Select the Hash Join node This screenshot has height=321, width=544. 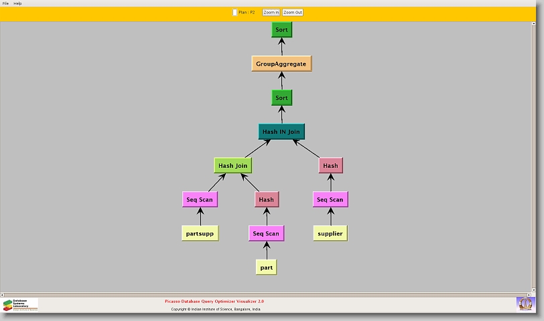click(232, 166)
